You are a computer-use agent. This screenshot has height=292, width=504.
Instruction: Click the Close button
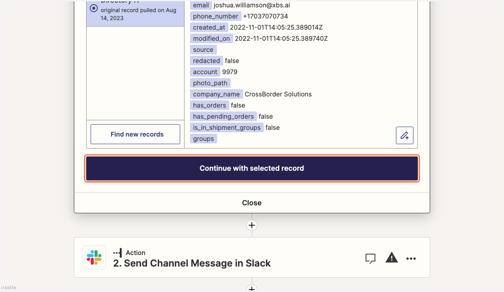(x=252, y=203)
